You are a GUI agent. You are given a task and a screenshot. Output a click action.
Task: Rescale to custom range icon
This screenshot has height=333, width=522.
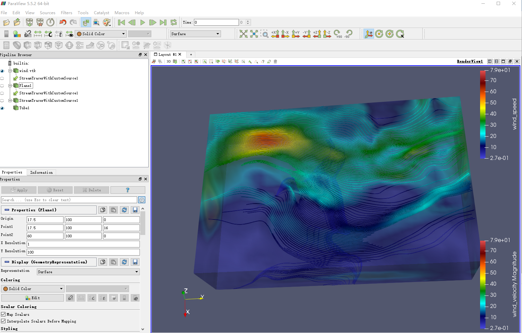48,34
